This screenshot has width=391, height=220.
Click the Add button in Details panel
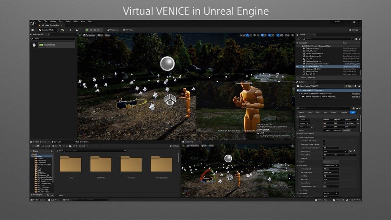[348, 86]
